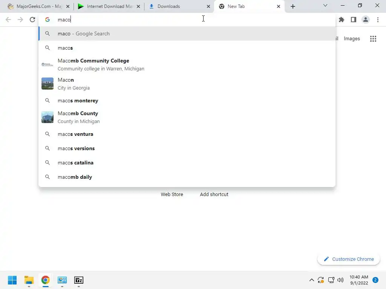Image resolution: width=386 pixels, height=289 pixels.
Task: Click Macomb Community College logo thumbnail
Action: coord(47,65)
